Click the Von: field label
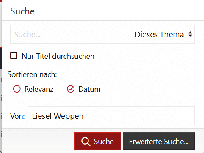 pyautogui.click(x=17, y=116)
